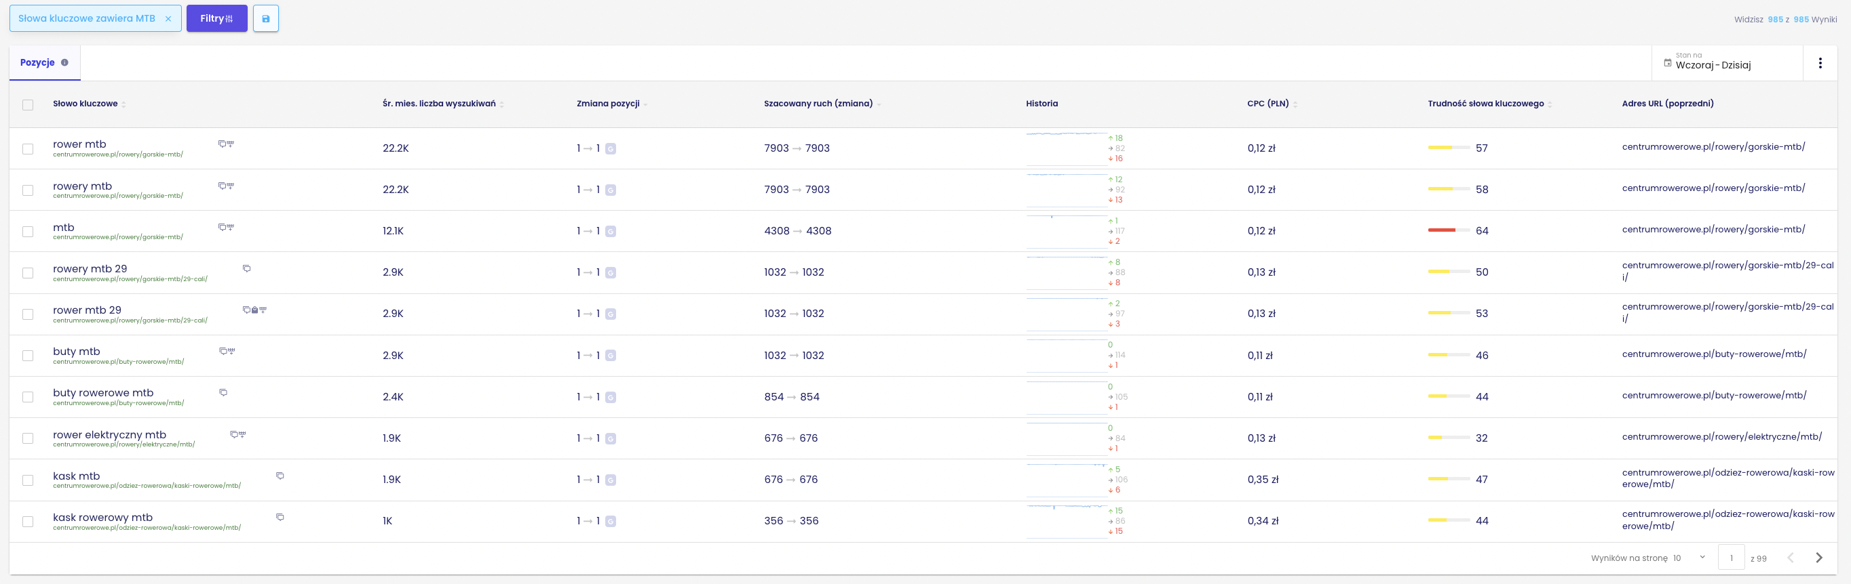
Task: Click search volume '22.2K' in 'rower mtb' row
Action: tap(396, 148)
